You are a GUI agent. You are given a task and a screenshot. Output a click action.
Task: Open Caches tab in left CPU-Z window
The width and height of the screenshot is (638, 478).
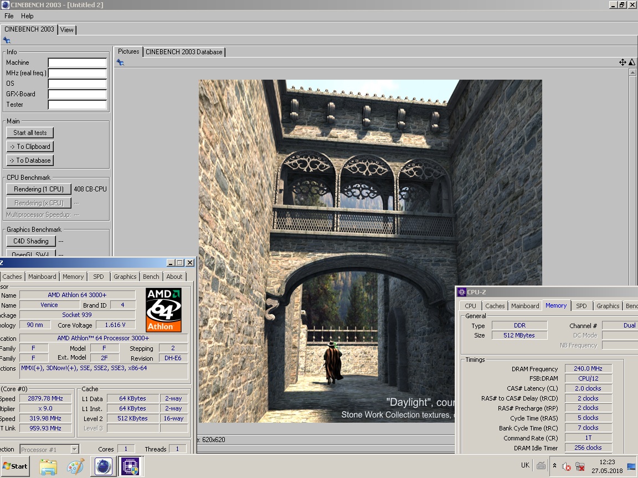pyautogui.click(x=12, y=277)
